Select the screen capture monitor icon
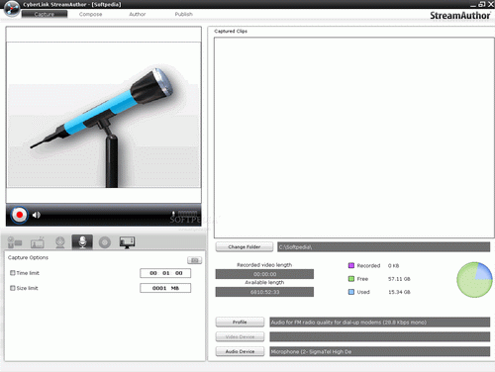The width and height of the screenshot is (495, 372). [127, 242]
